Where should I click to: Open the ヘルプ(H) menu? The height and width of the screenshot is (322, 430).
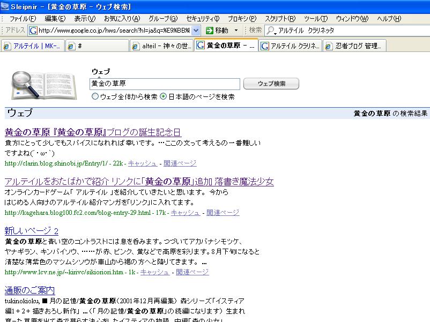pyautogui.click(x=389, y=19)
